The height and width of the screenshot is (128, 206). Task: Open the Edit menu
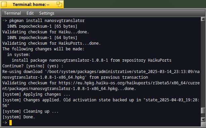click(30, 13)
